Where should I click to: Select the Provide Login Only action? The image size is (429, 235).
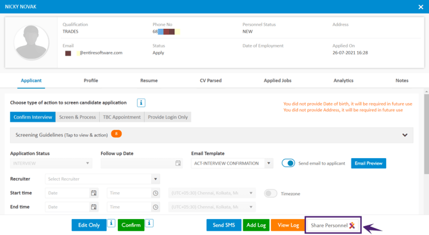[168, 117]
